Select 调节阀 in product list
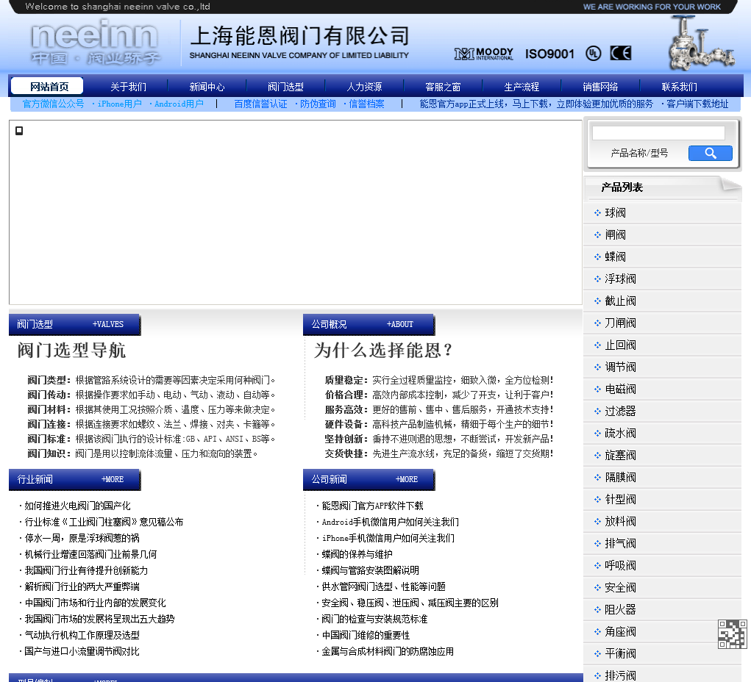This screenshot has height=682, width=751. tap(620, 367)
